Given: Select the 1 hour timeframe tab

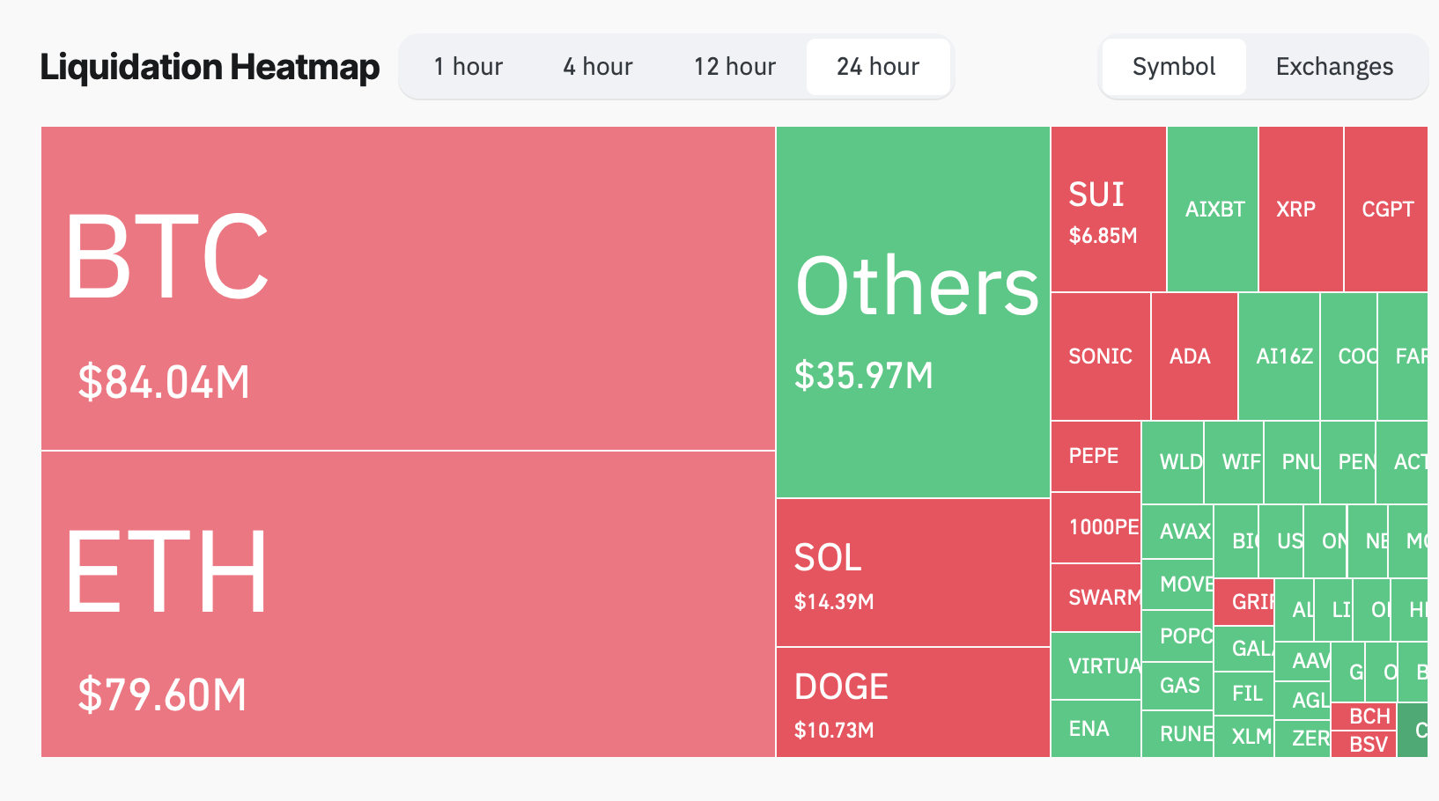Looking at the screenshot, I should pos(468,67).
